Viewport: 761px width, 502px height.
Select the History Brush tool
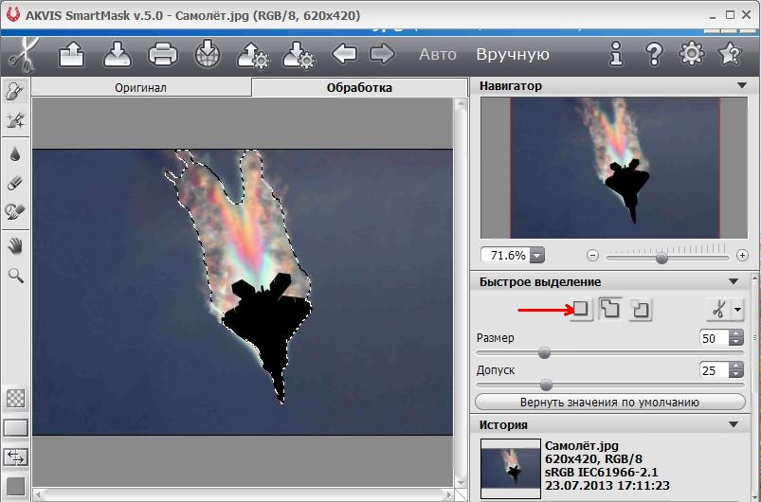(15, 211)
